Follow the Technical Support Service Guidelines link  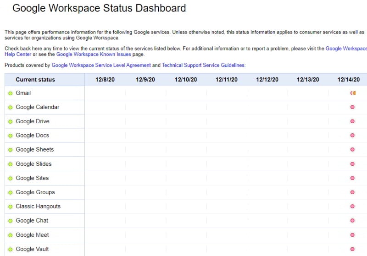coord(203,65)
